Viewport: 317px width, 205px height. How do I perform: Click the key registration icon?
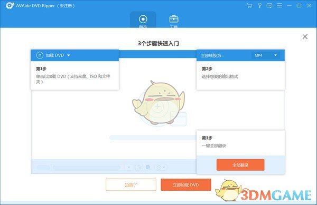(x=259, y=5)
